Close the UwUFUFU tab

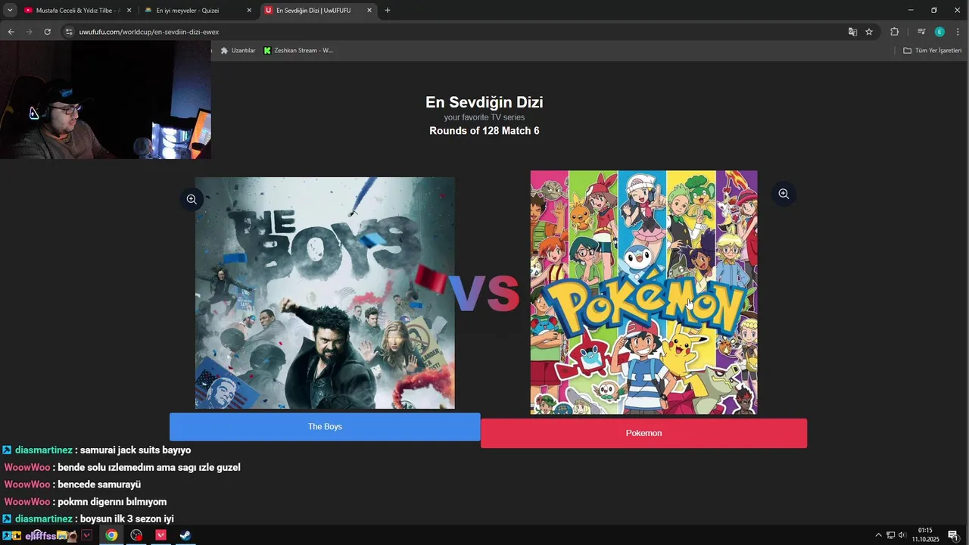click(x=369, y=11)
